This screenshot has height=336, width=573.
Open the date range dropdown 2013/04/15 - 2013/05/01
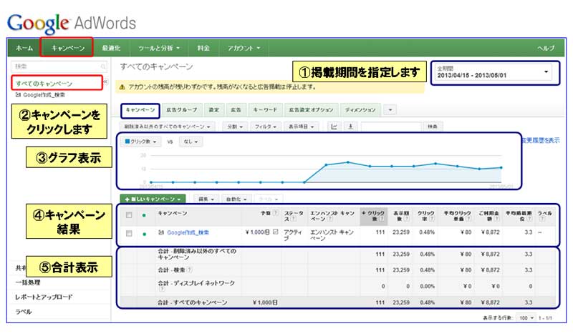click(493, 72)
